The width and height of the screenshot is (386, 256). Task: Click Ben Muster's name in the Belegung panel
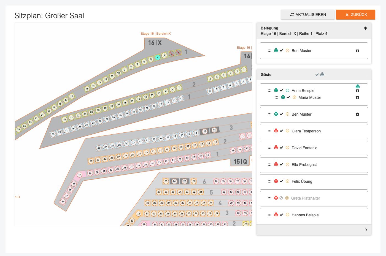(x=301, y=51)
